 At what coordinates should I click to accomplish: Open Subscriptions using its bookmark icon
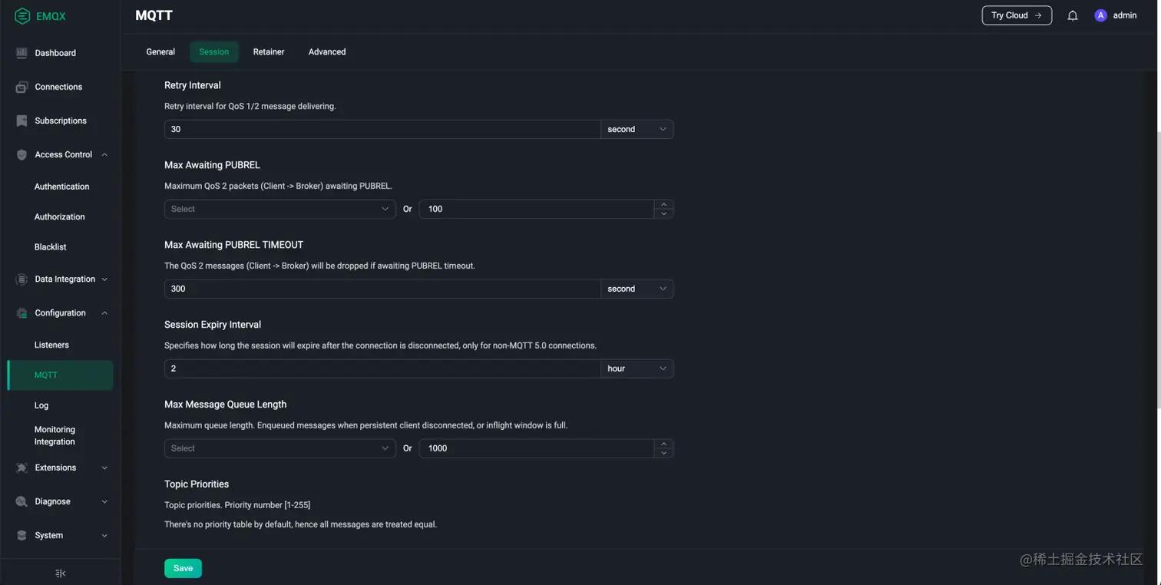(21, 121)
